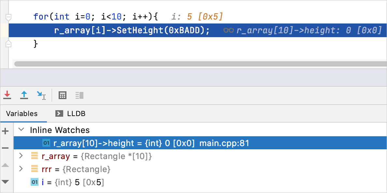387x193 pixels.
Task: Remove selected watch with the minus button
Action: tap(5, 148)
